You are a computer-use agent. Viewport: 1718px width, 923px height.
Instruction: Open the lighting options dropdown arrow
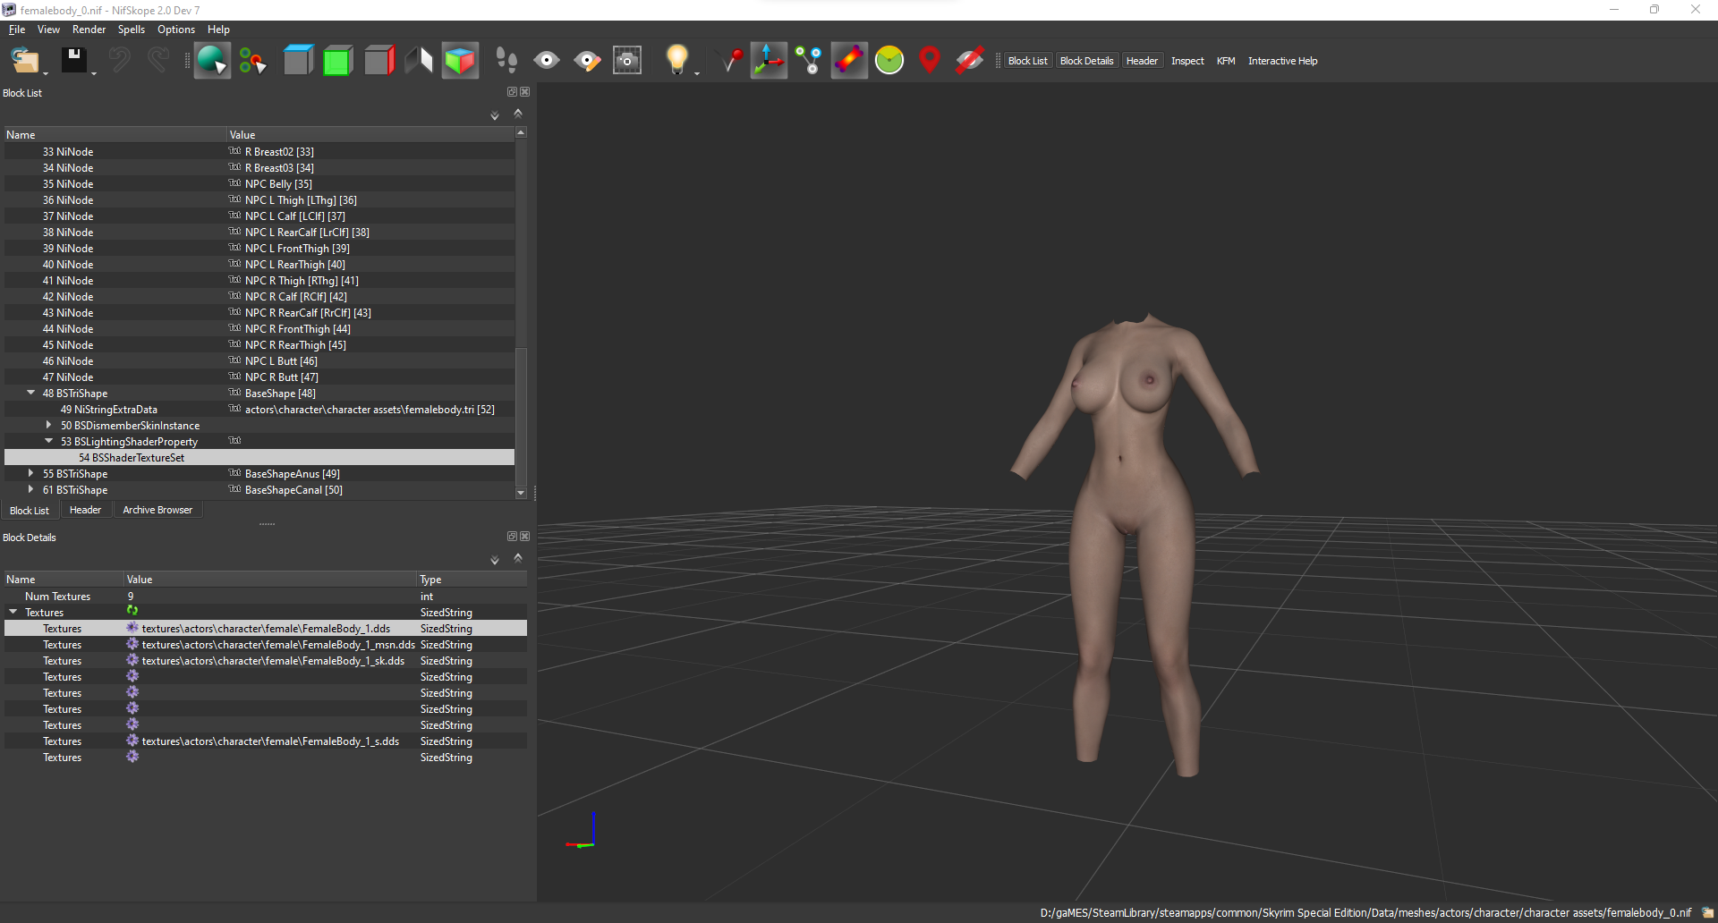point(697,73)
